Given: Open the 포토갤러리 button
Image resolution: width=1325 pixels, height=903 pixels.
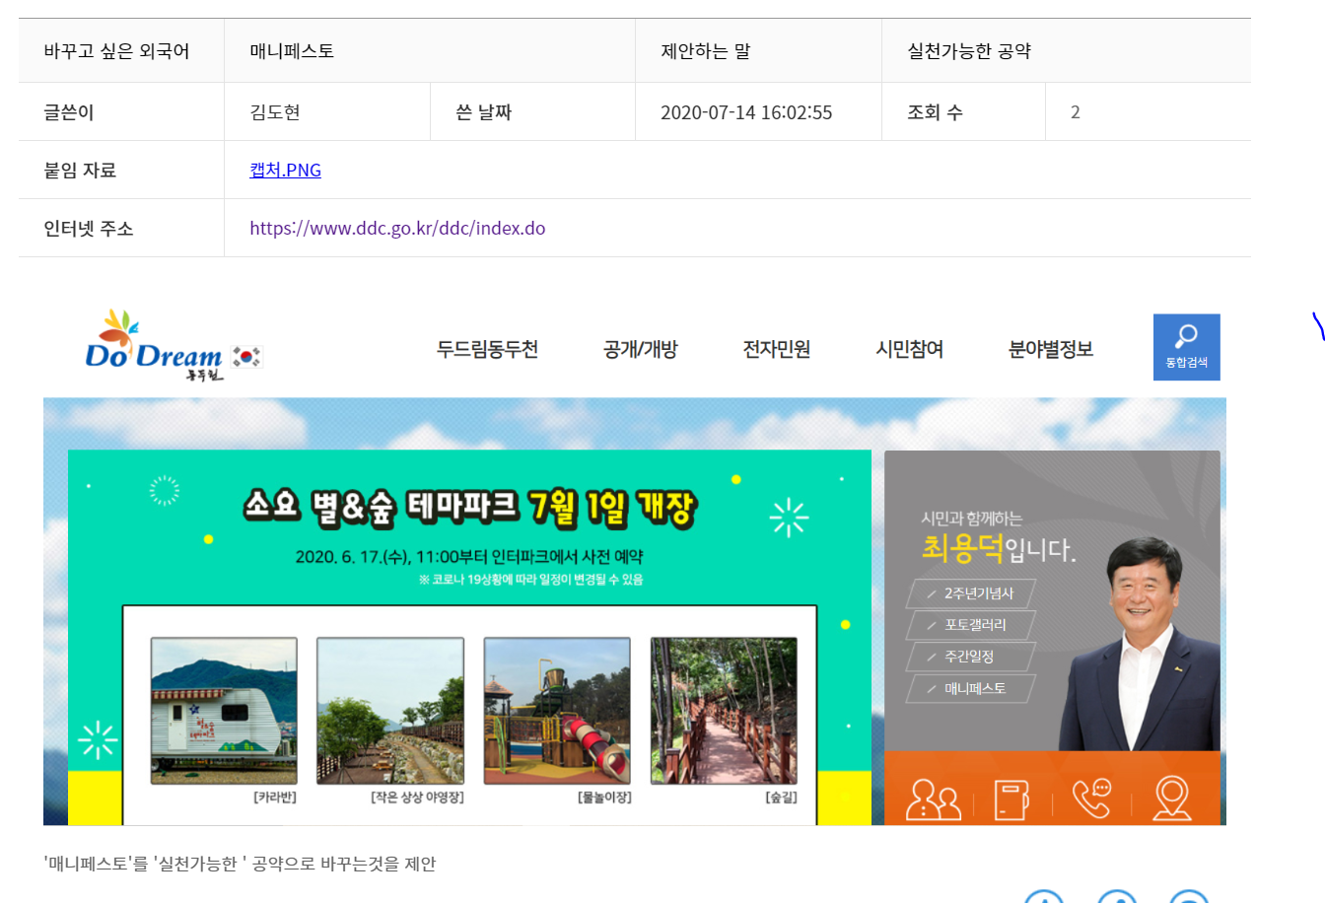Looking at the screenshot, I should point(971,625).
